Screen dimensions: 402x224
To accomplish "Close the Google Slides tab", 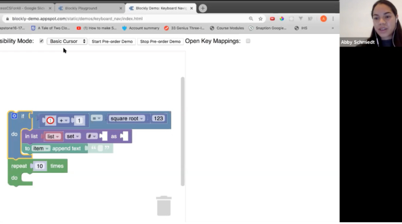I will click(x=50, y=8).
